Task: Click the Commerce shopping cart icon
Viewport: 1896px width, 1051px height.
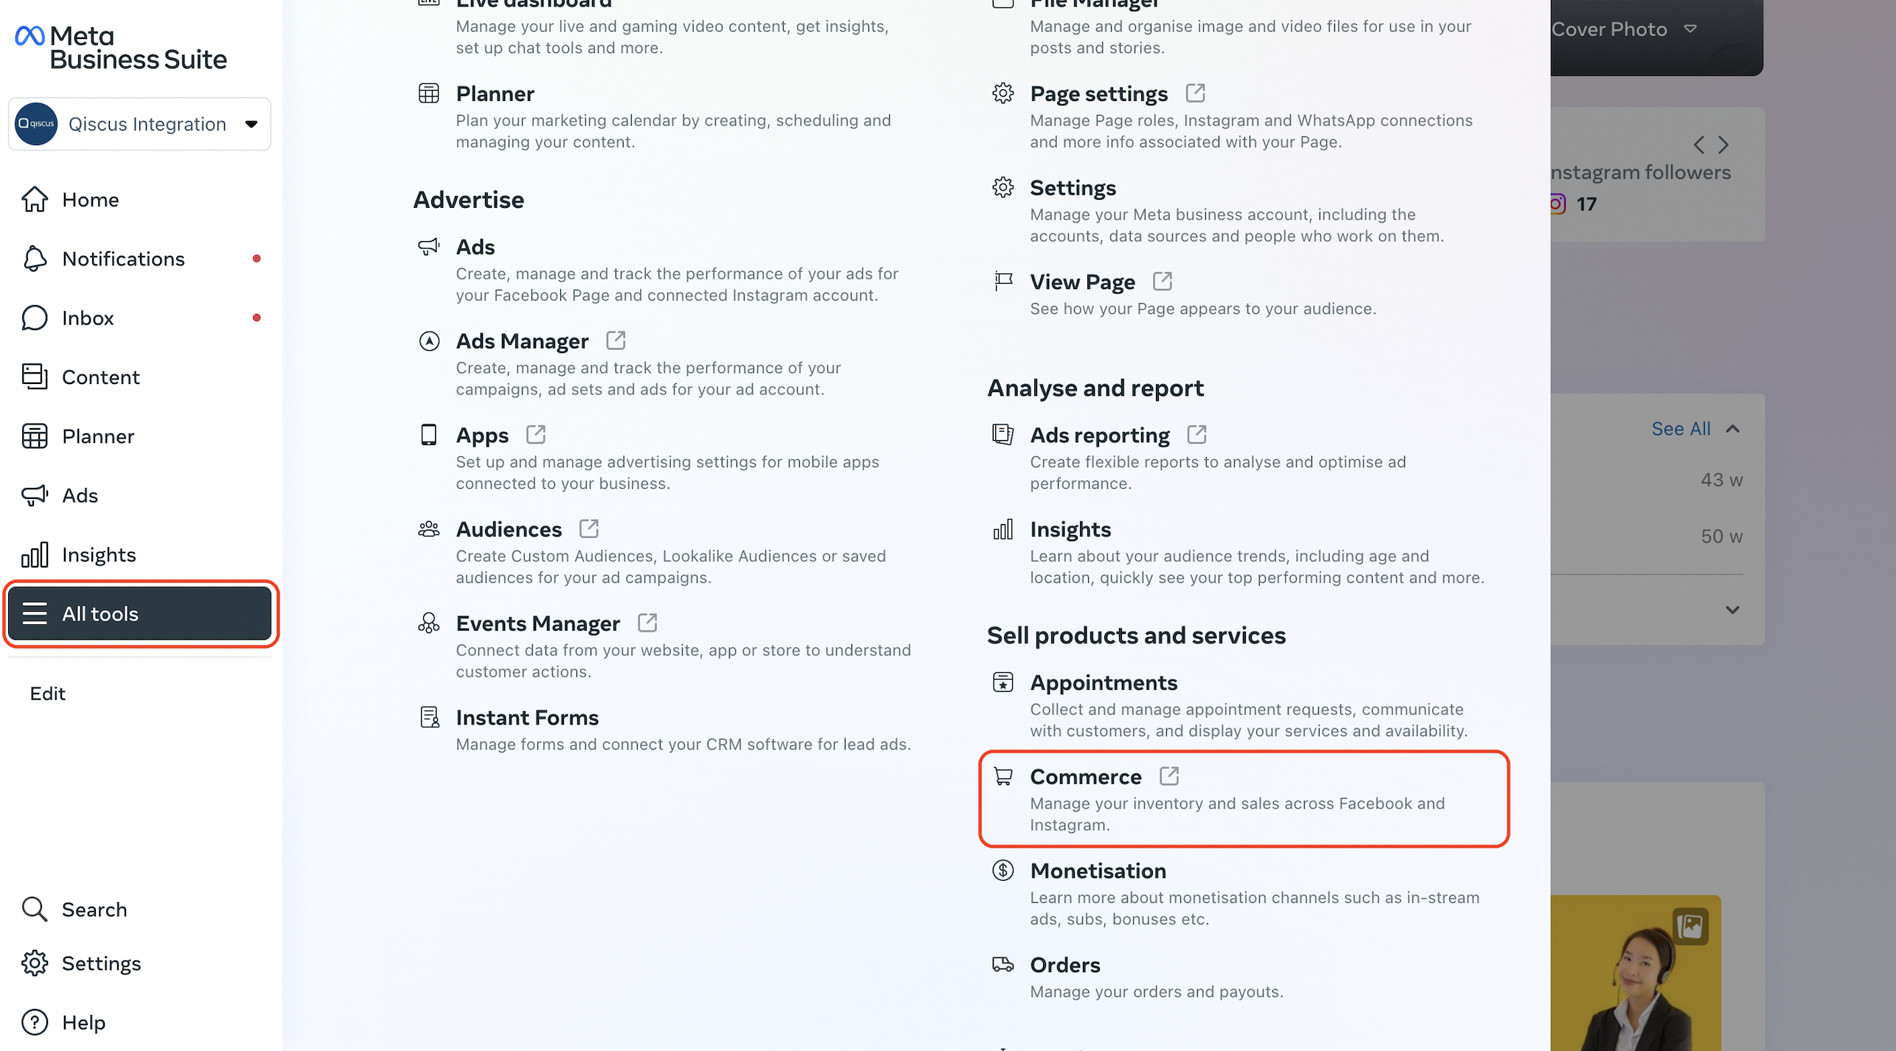Action: [x=1003, y=776]
